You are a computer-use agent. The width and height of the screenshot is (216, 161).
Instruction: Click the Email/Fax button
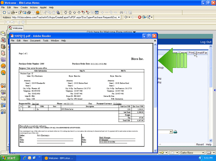click(201, 52)
